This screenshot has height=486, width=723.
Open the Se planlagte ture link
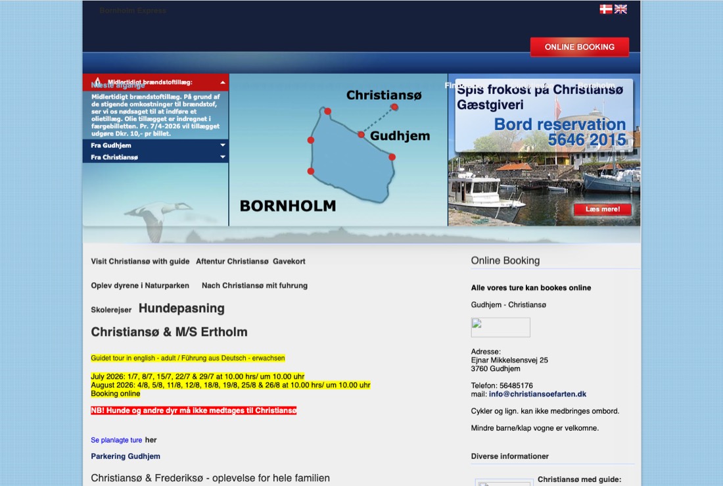(x=116, y=441)
